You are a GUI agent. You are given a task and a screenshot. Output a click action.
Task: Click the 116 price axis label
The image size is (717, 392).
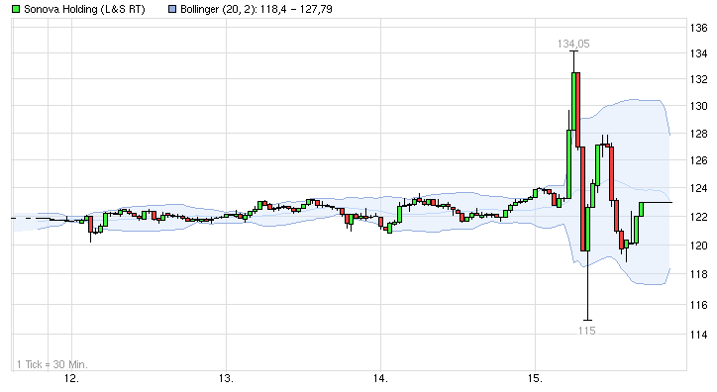point(699,305)
